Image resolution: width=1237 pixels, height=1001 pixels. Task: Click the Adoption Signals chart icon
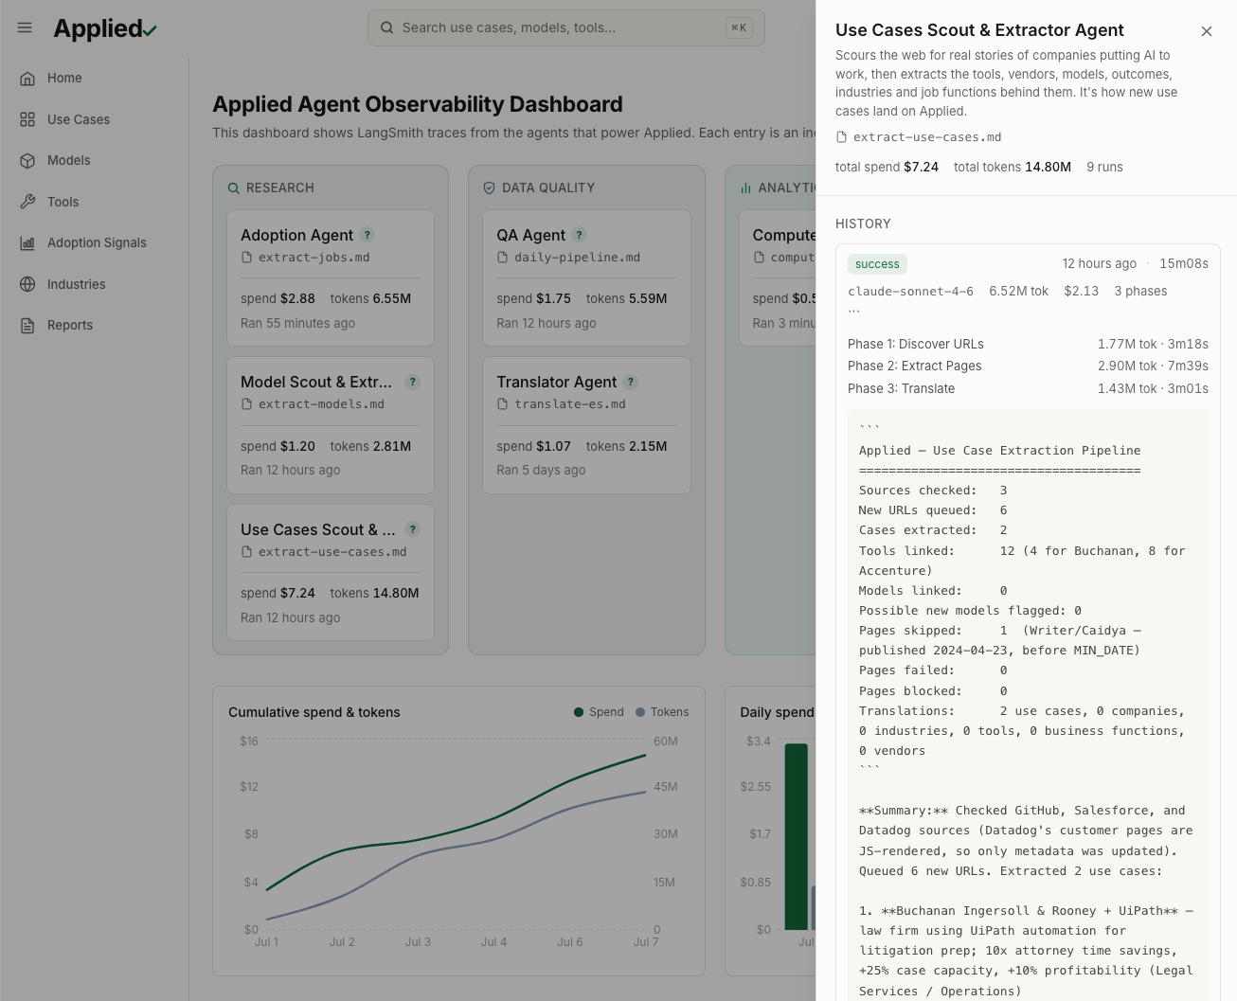(27, 243)
